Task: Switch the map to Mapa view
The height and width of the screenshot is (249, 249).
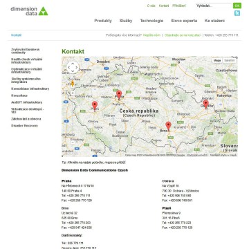Action: (x=217, y=60)
